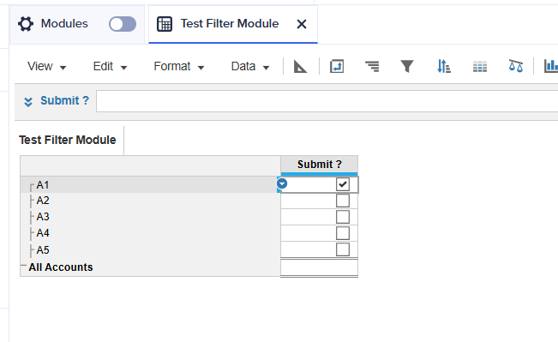Open the Filter funnel icon
This screenshot has height=342, width=558.
(407, 66)
